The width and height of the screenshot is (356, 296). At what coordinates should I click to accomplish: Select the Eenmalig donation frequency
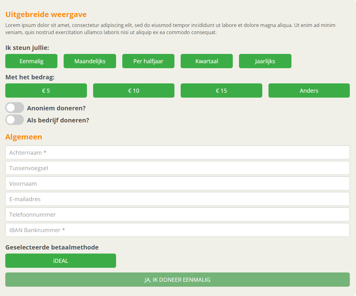(x=31, y=61)
